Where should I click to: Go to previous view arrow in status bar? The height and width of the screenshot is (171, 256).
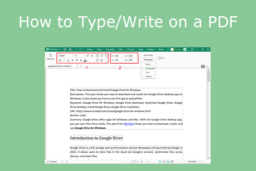pyautogui.click(x=62, y=162)
